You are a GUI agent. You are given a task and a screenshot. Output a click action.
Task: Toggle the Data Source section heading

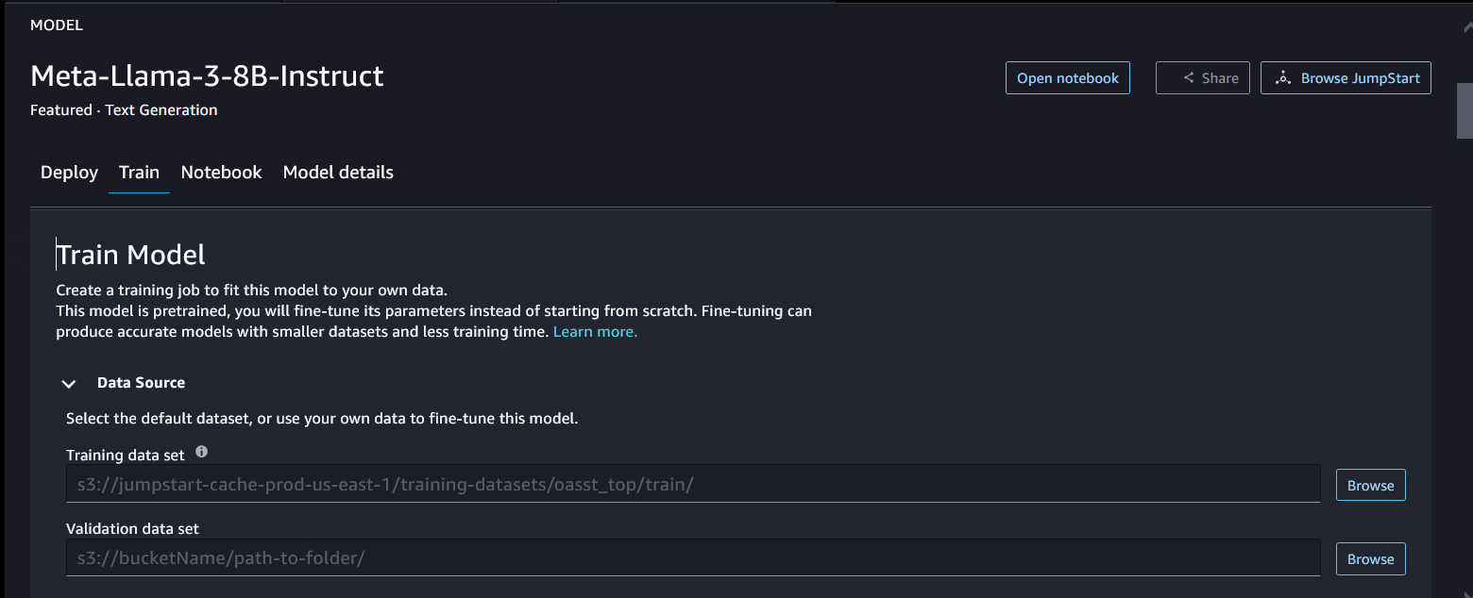tap(141, 383)
